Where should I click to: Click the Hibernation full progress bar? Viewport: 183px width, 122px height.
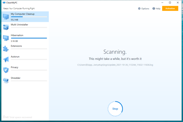click(x=29, y=38)
